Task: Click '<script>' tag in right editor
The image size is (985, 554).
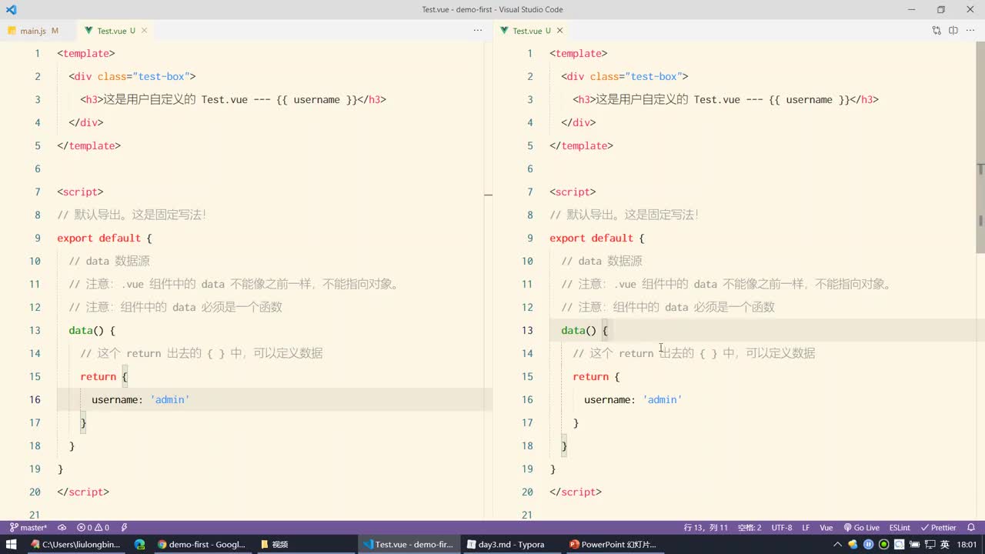Action: 573,192
